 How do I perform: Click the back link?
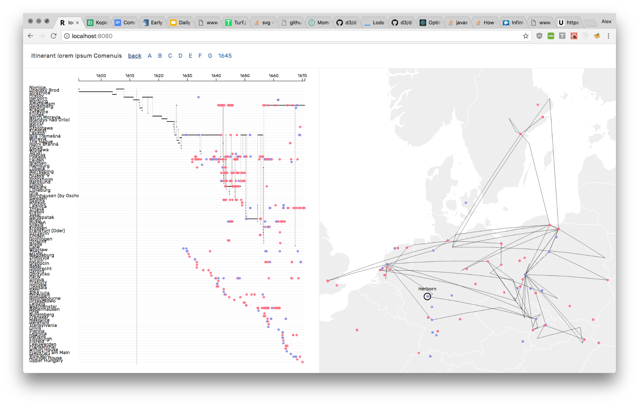[135, 56]
